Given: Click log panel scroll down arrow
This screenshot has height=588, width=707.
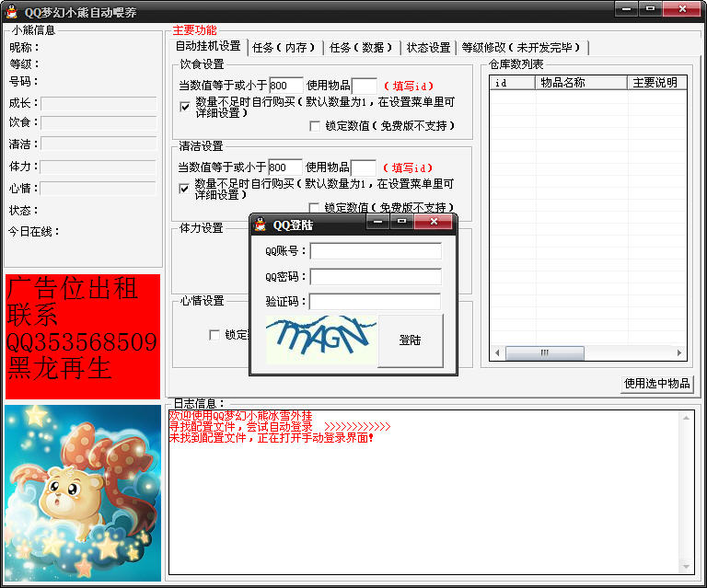Looking at the screenshot, I should [686, 567].
